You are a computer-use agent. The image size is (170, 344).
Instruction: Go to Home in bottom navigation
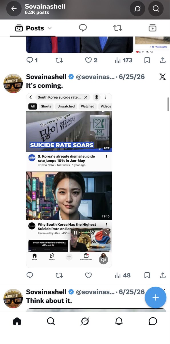pos(17,321)
